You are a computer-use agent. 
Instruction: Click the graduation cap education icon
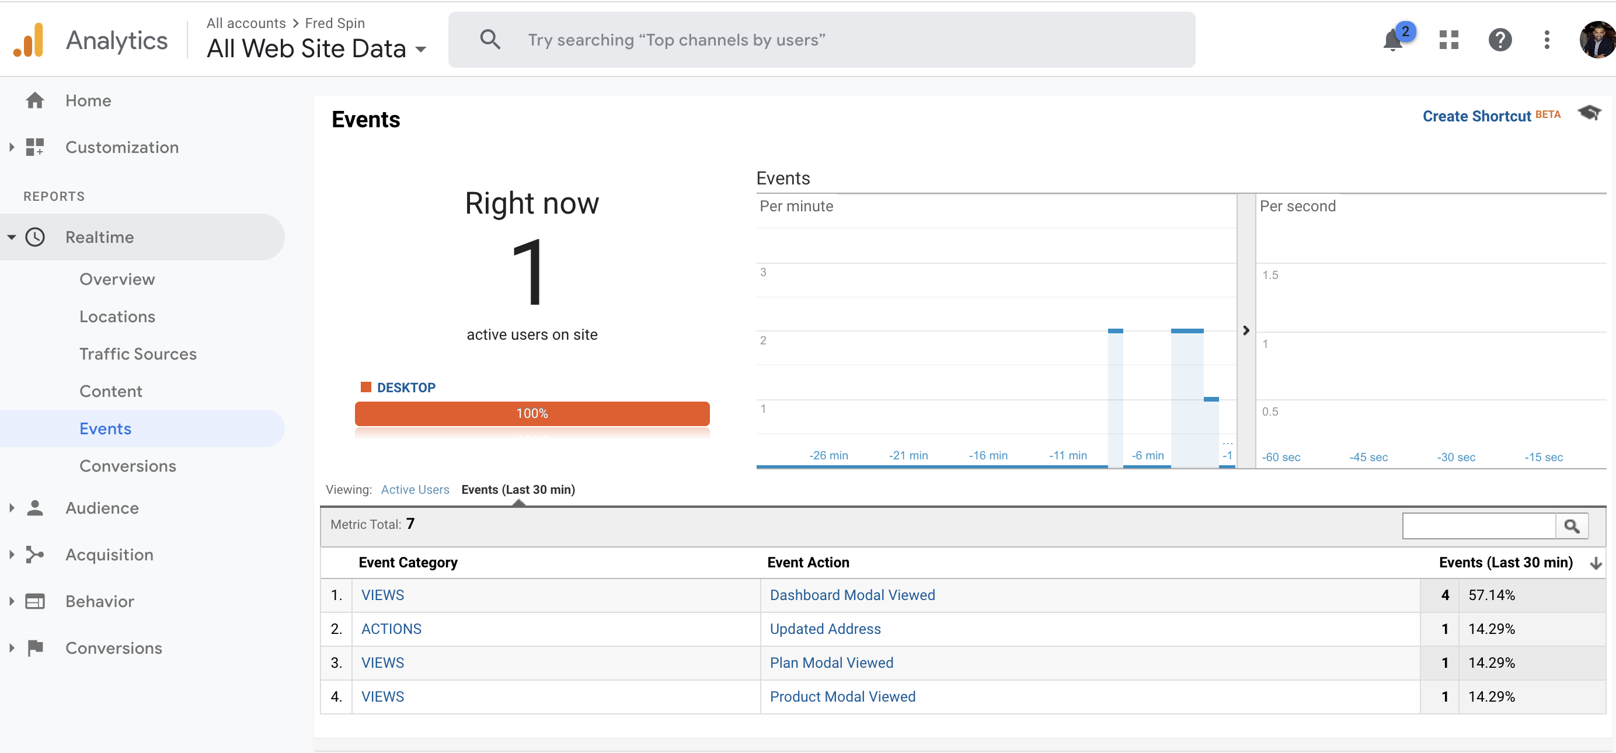click(1589, 113)
